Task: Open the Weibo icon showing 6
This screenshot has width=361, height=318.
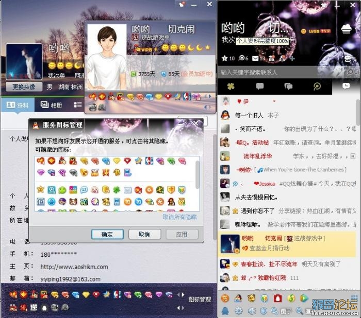Action: [x=243, y=58]
